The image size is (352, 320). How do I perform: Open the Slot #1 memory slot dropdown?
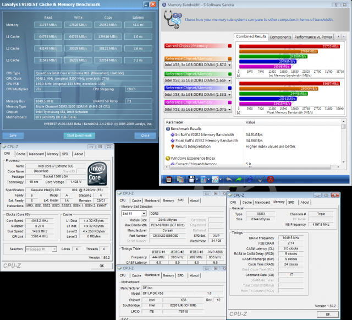pyautogui.click(x=144, y=213)
